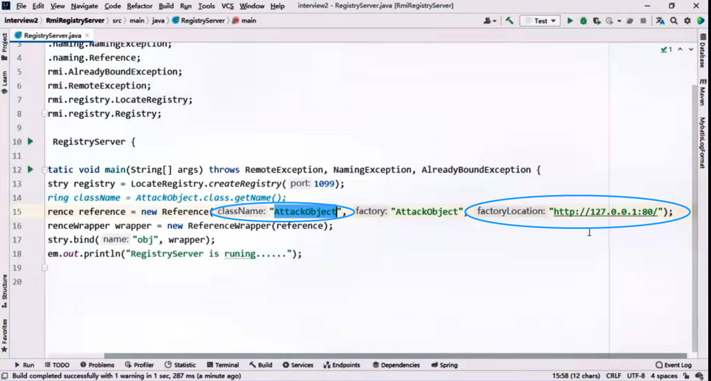Open the TODO tool window
The width and height of the screenshot is (711, 381).
pos(57,365)
